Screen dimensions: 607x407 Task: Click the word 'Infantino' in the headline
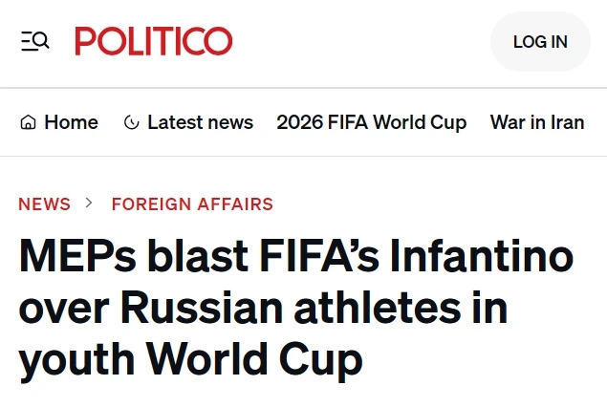coord(481,256)
